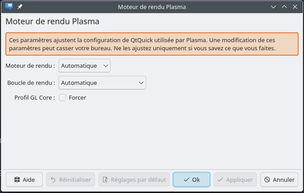Viewport: 304px width, 193px height.
Task: Maximize the window with the up chevron
Action: (x=284, y=7)
